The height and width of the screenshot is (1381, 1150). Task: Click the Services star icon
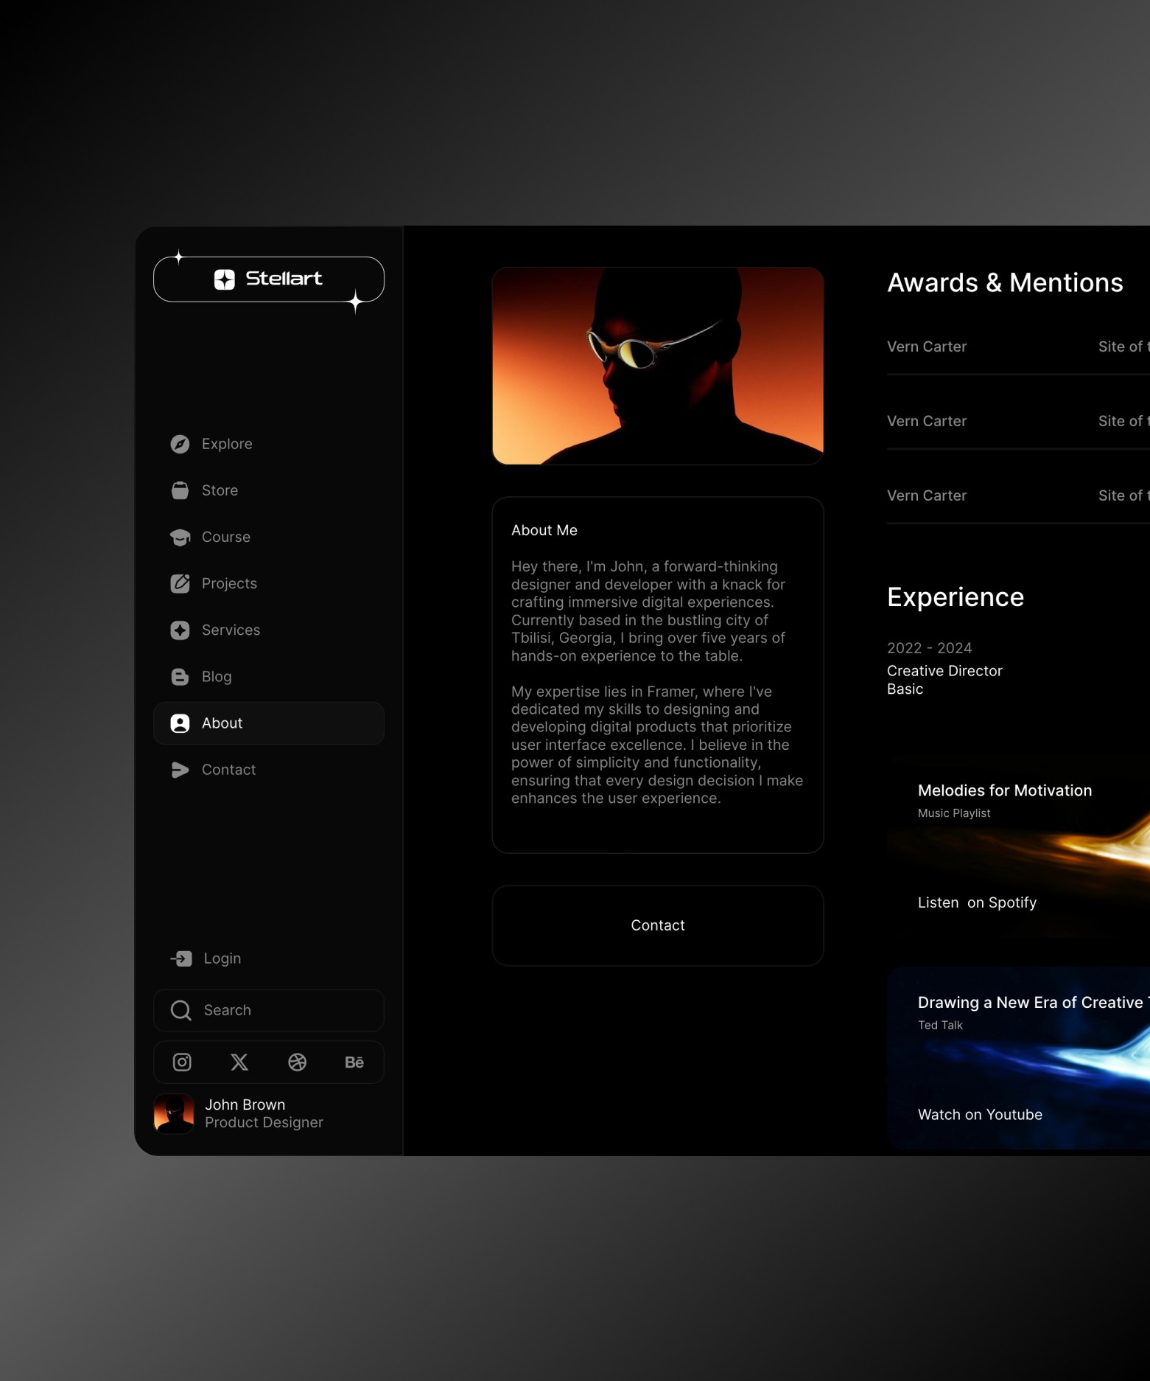pos(180,630)
